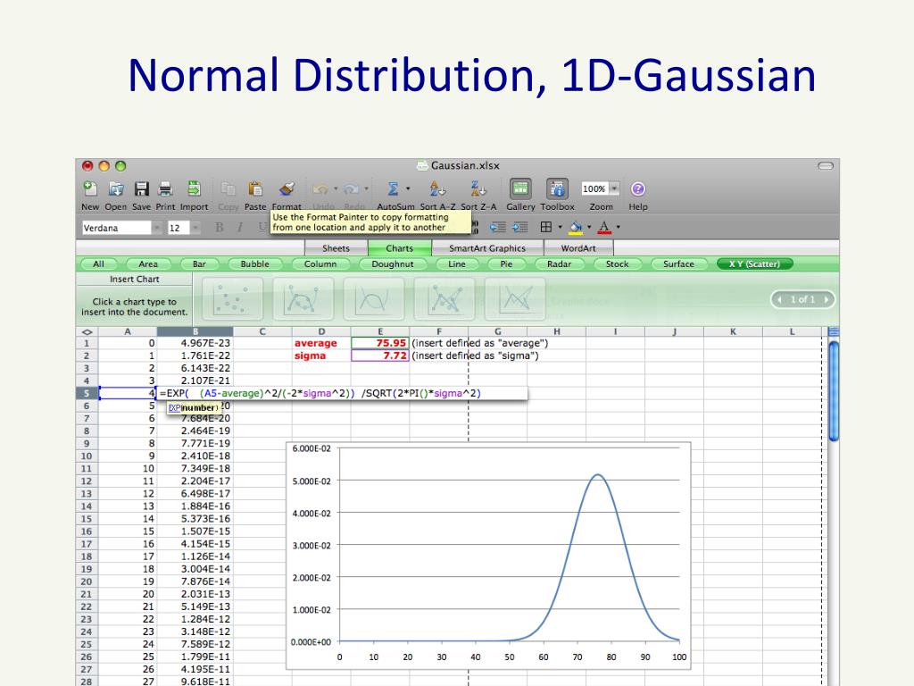Expand the Font Color dropdown arrow
The width and height of the screenshot is (914, 686).
(x=618, y=227)
